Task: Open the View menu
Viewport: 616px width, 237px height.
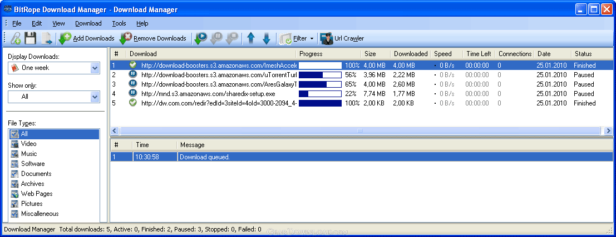Action: pyautogui.click(x=58, y=23)
